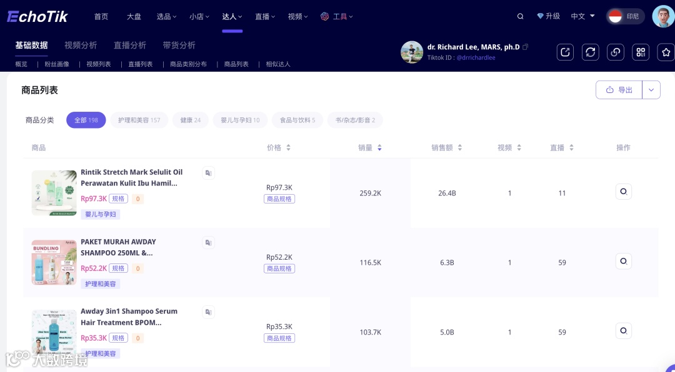
Task: Filter products by 健康 24
Action: click(x=190, y=120)
